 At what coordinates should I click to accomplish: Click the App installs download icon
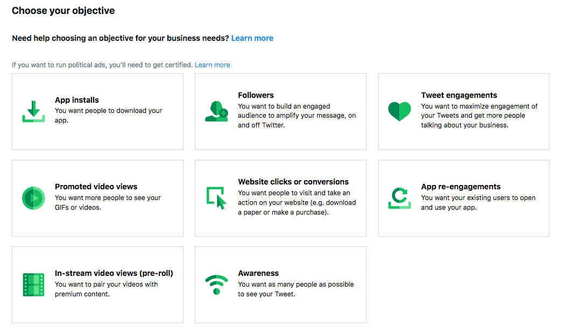pyautogui.click(x=33, y=111)
